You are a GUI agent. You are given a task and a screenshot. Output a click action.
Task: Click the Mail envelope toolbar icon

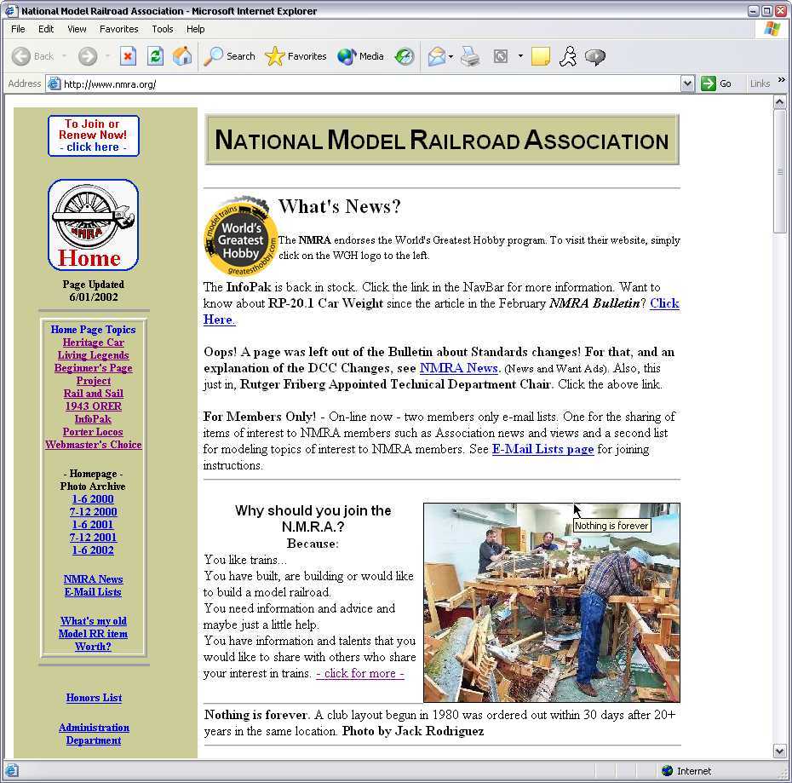tap(436, 56)
